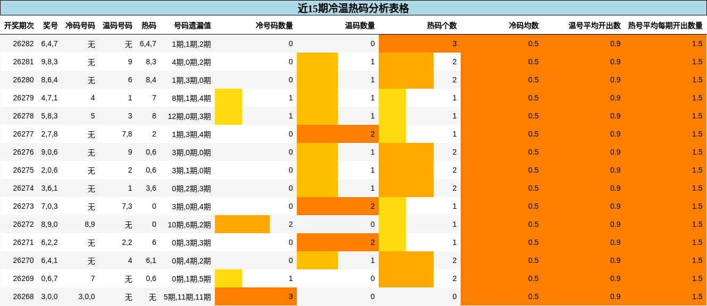Click hot code 3,6 in row 26274
707x306 pixels.
tap(151, 188)
